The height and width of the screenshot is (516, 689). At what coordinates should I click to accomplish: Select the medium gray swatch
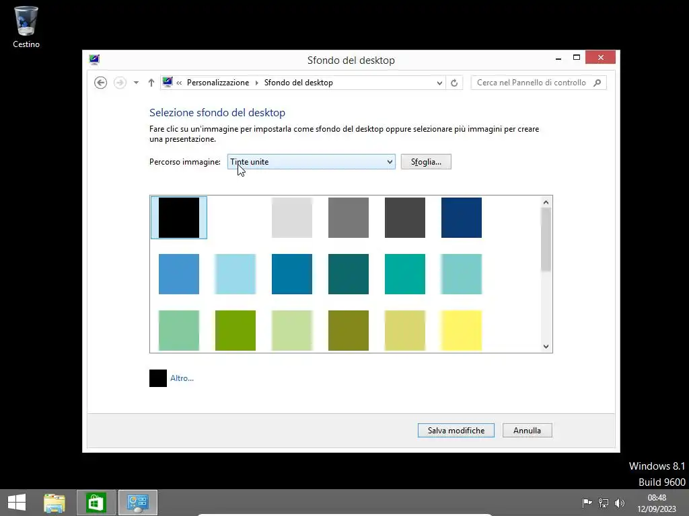click(x=349, y=218)
